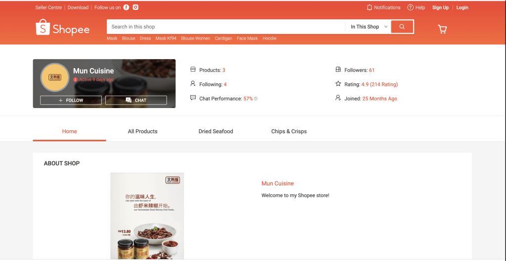Click the Notifications bell icon
The width and height of the screenshot is (506, 261).
coord(370,7)
